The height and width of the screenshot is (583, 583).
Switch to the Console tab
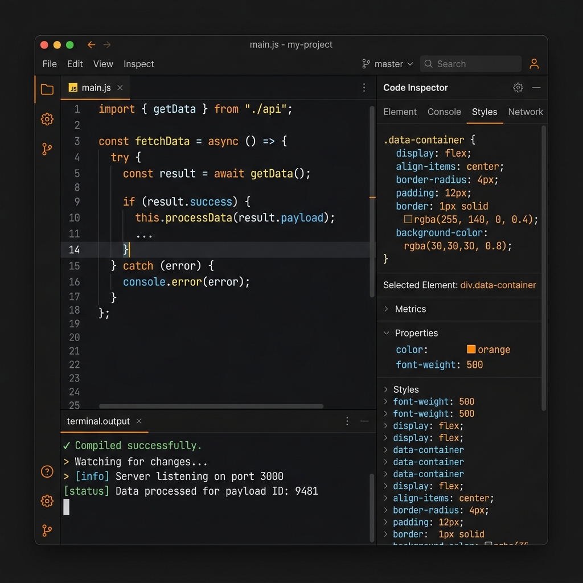tap(444, 112)
